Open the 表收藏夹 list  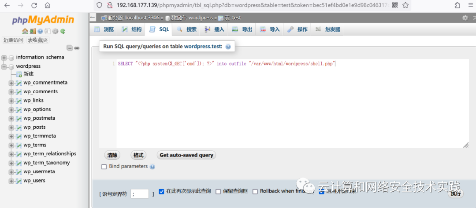(38, 40)
